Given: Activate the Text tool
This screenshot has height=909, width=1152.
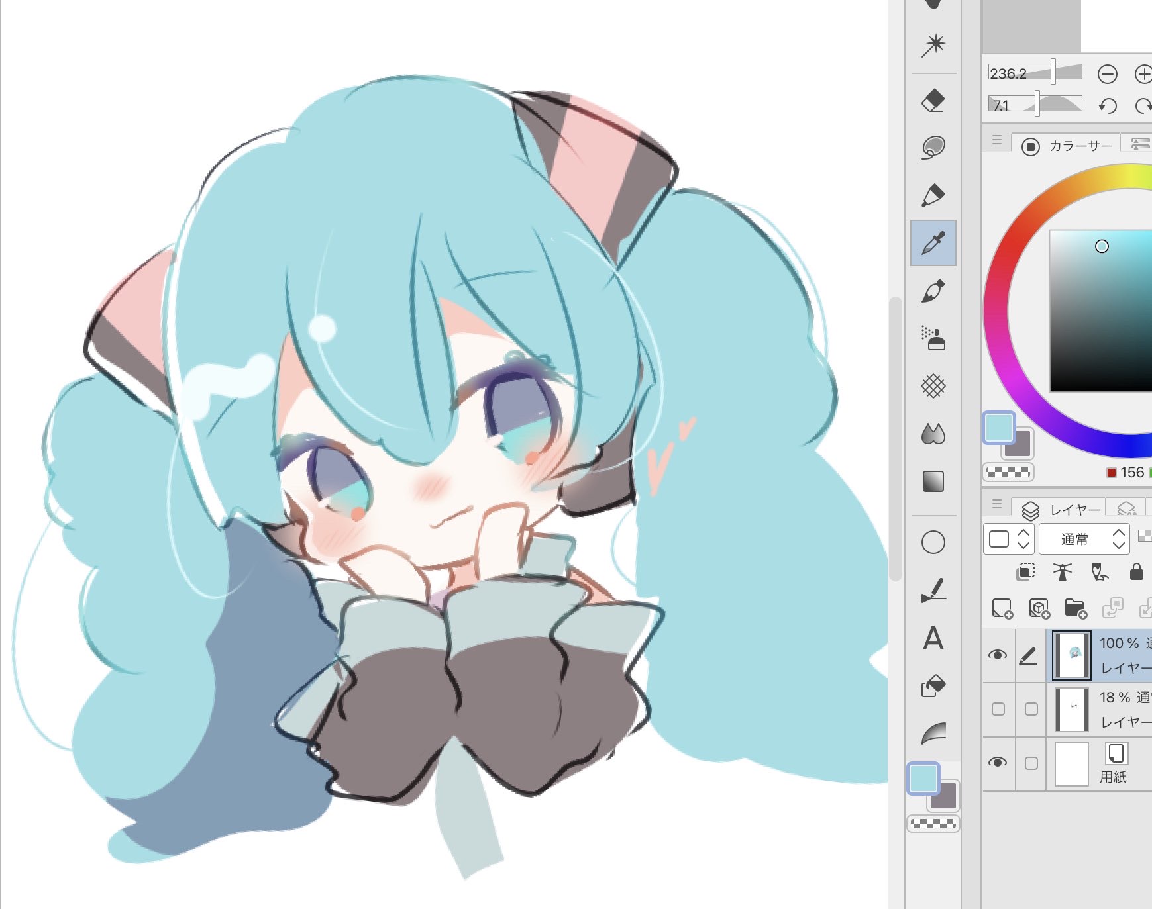Looking at the screenshot, I should (x=933, y=638).
